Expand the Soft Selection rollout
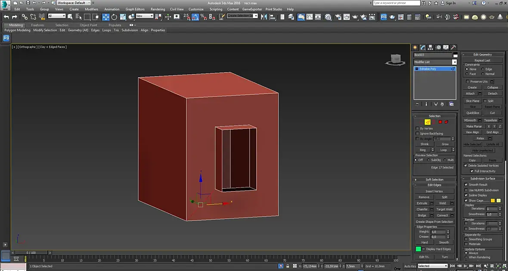This screenshot has height=271, width=508. point(434,180)
